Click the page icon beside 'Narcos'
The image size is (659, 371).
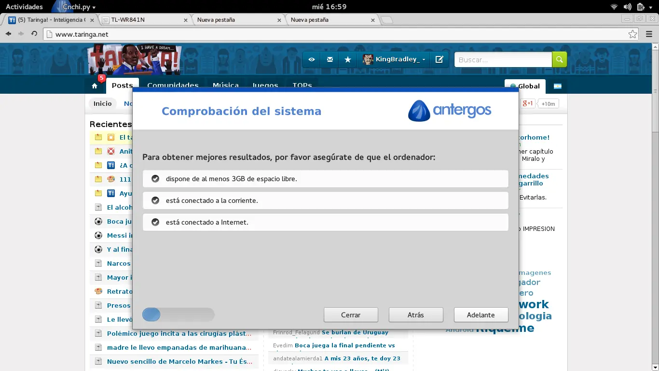pos(98,263)
